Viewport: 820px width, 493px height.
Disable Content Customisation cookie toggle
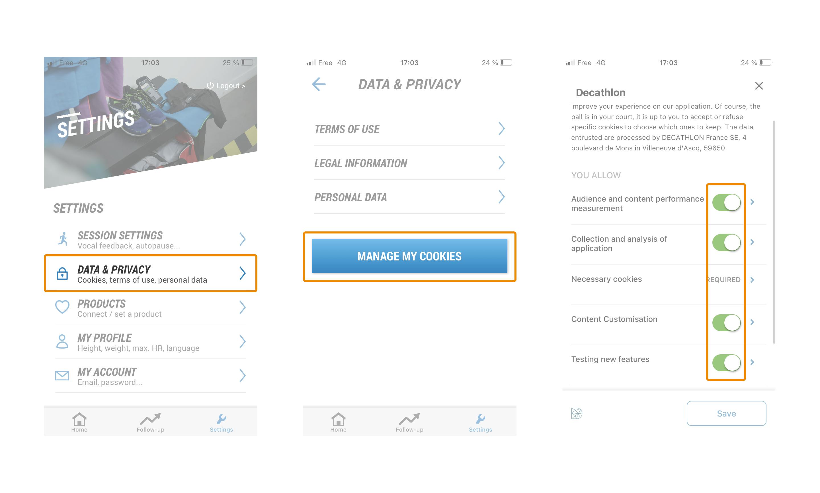pyautogui.click(x=726, y=323)
